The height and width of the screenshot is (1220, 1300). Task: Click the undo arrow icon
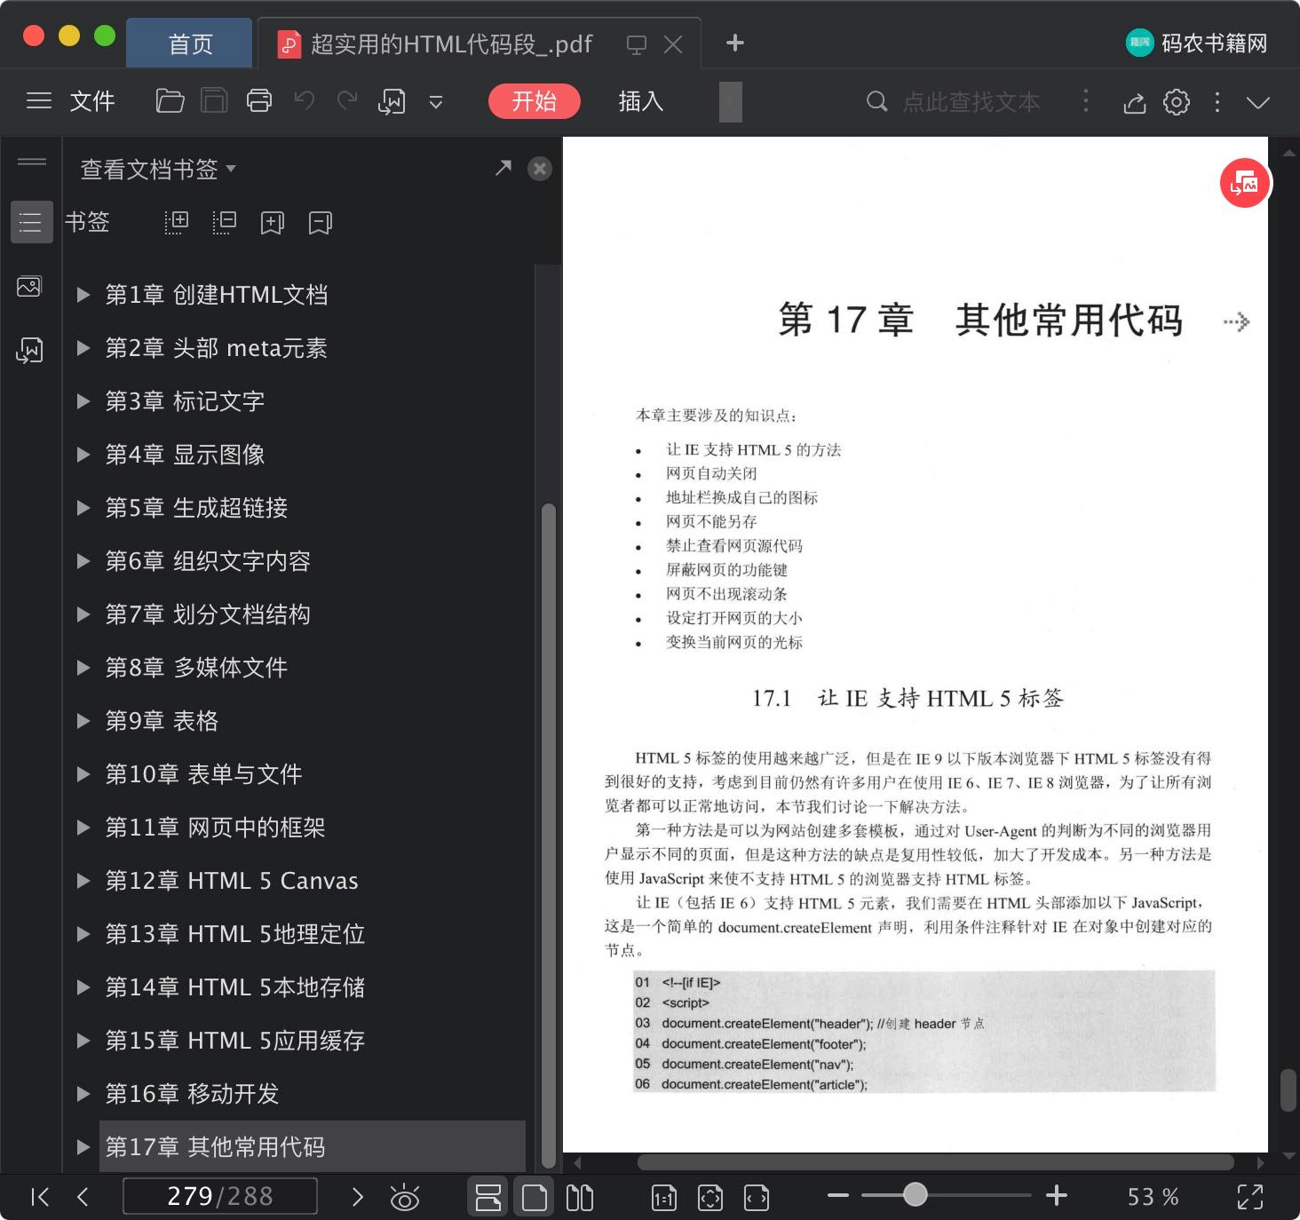[305, 100]
